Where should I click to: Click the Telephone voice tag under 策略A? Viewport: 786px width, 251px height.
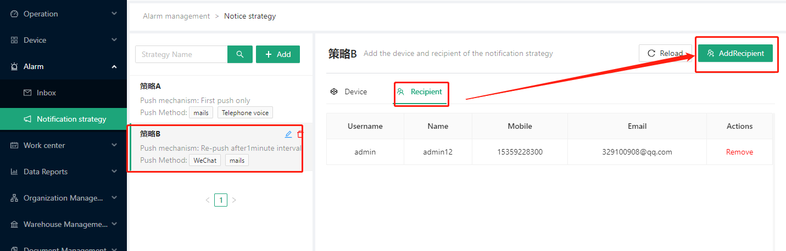pyautogui.click(x=245, y=112)
